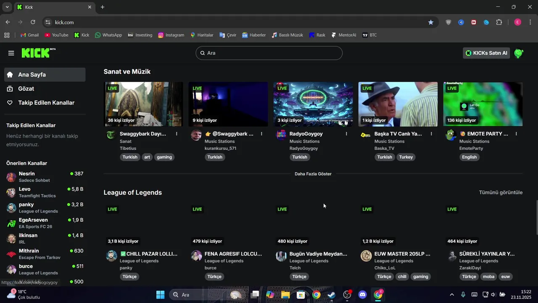The image size is (538, 303).
Task: Open the apps grid in bookmarks bar
Action: (7, 35)
